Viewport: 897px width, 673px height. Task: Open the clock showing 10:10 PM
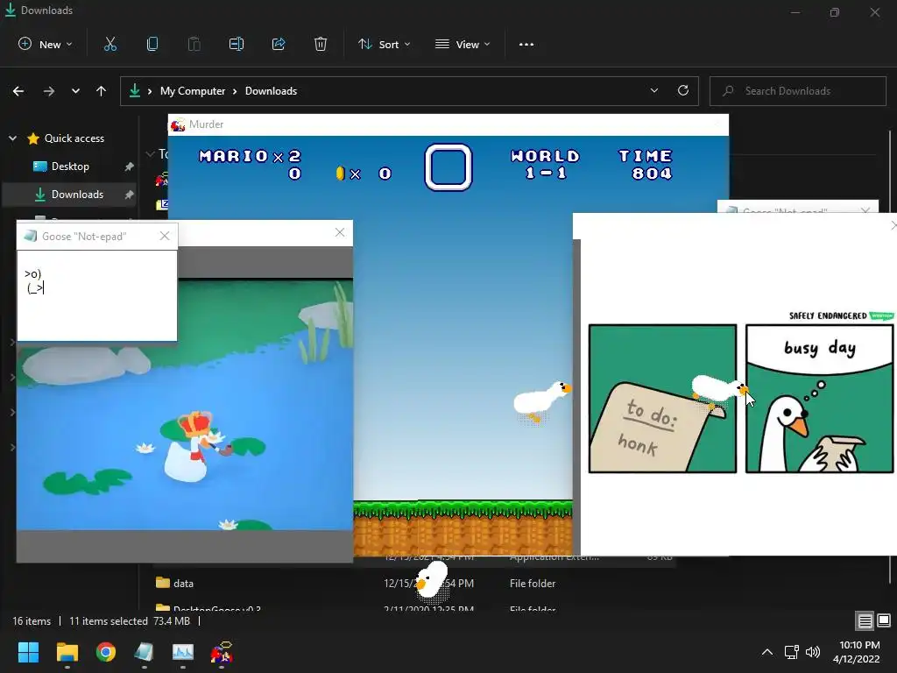pos(857,652)
